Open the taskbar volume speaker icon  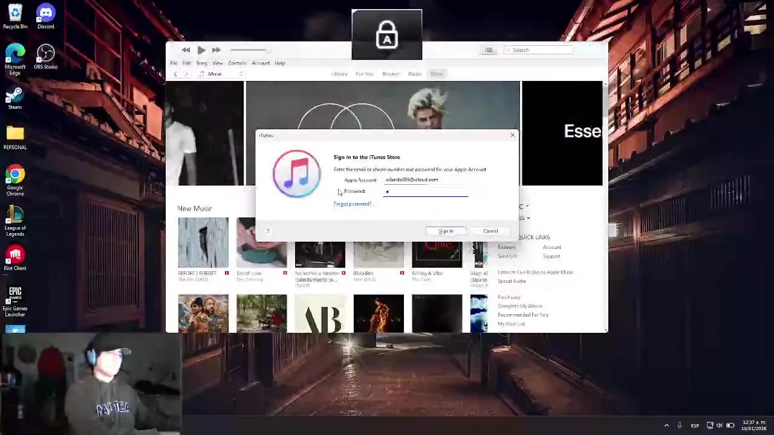(x=720, y=425)
